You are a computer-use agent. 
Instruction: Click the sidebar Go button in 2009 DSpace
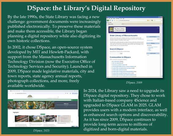tap(158, 39)
